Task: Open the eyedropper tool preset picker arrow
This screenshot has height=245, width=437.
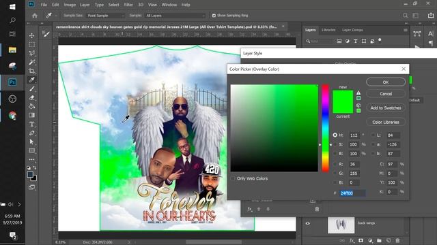Action: click(56, 16)
